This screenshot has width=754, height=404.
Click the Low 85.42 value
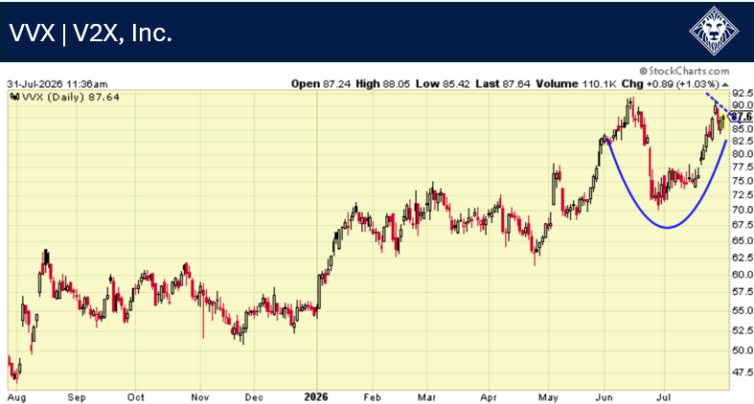(443, 84)
